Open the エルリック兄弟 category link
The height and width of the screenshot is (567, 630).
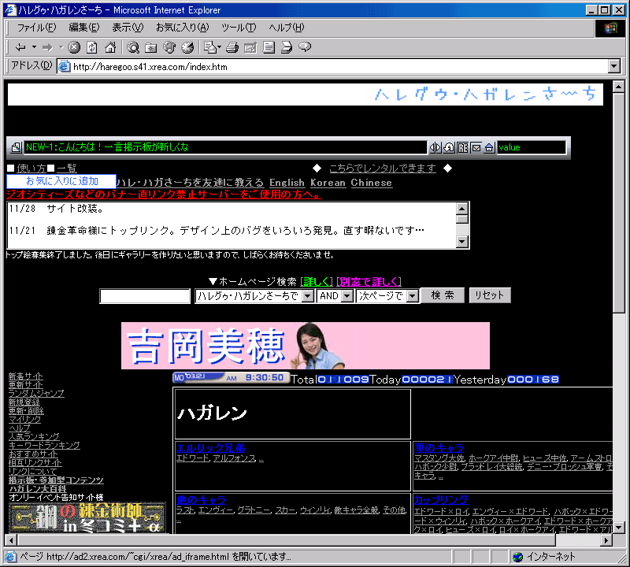[x=211, y=447]
